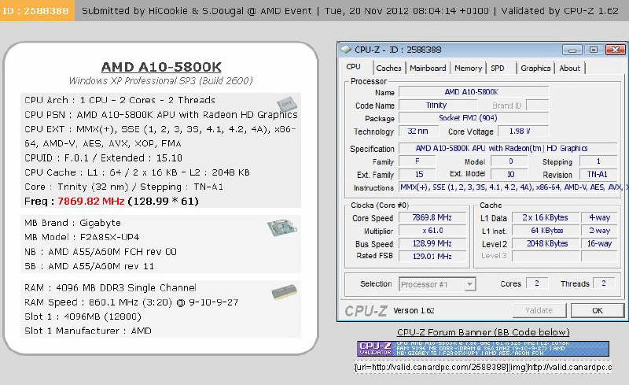Click the Code Name field Trinity
The height and width of the screenshot is (385, 629).
[x=437, y=105]
